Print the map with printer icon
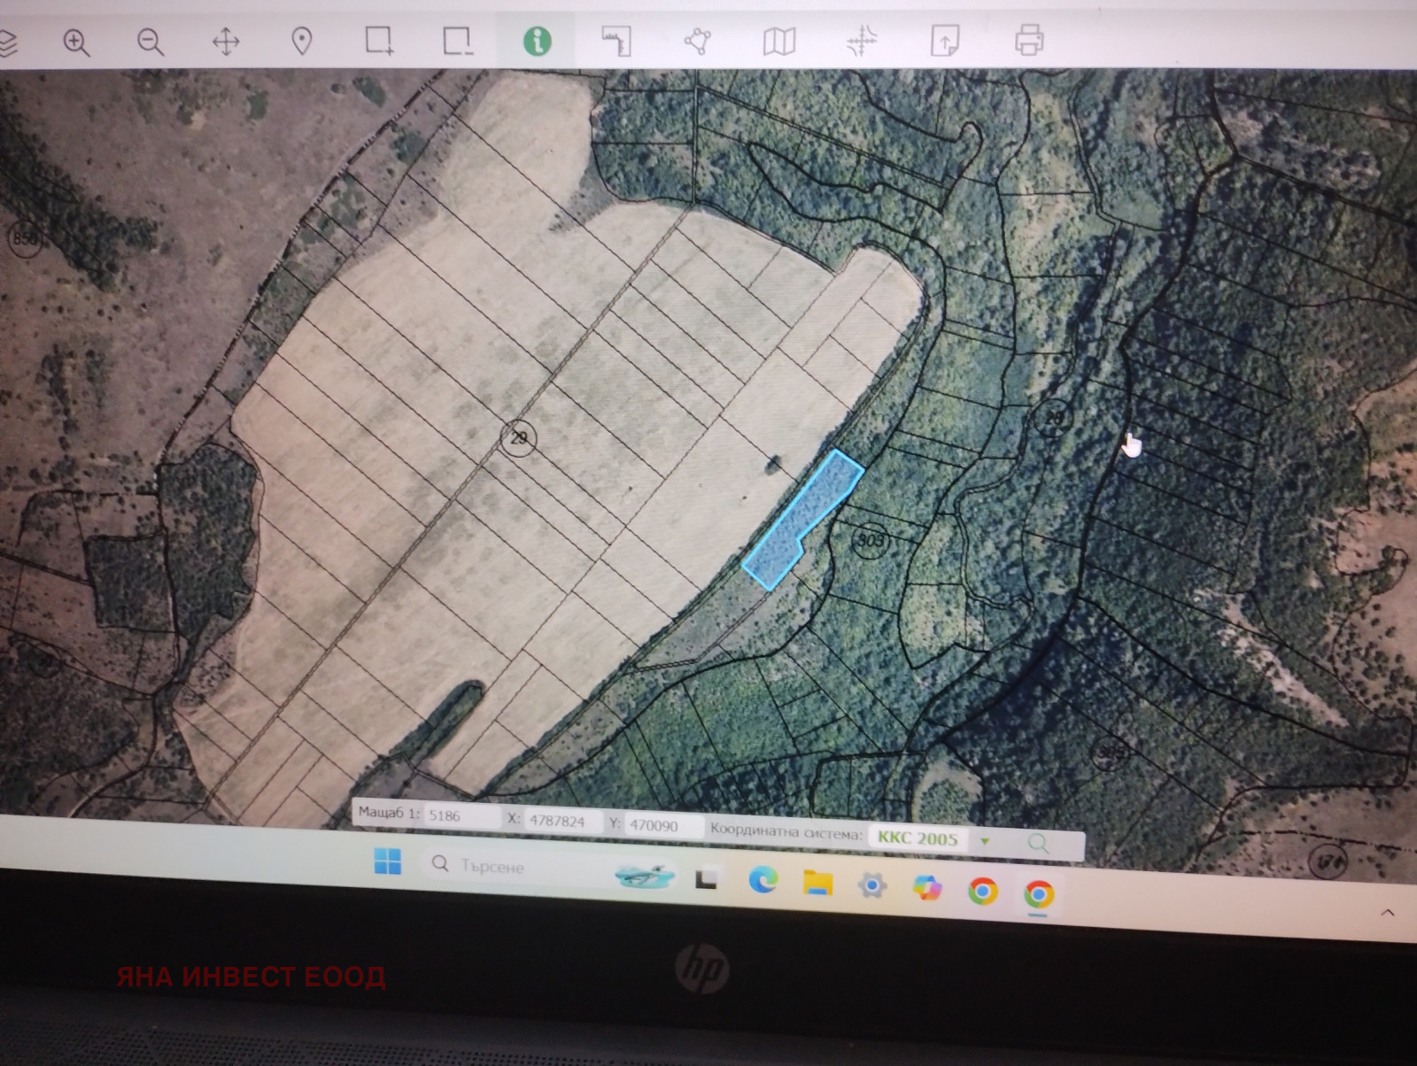Screen dimensions: 1417x1066 coord(1028,40)
